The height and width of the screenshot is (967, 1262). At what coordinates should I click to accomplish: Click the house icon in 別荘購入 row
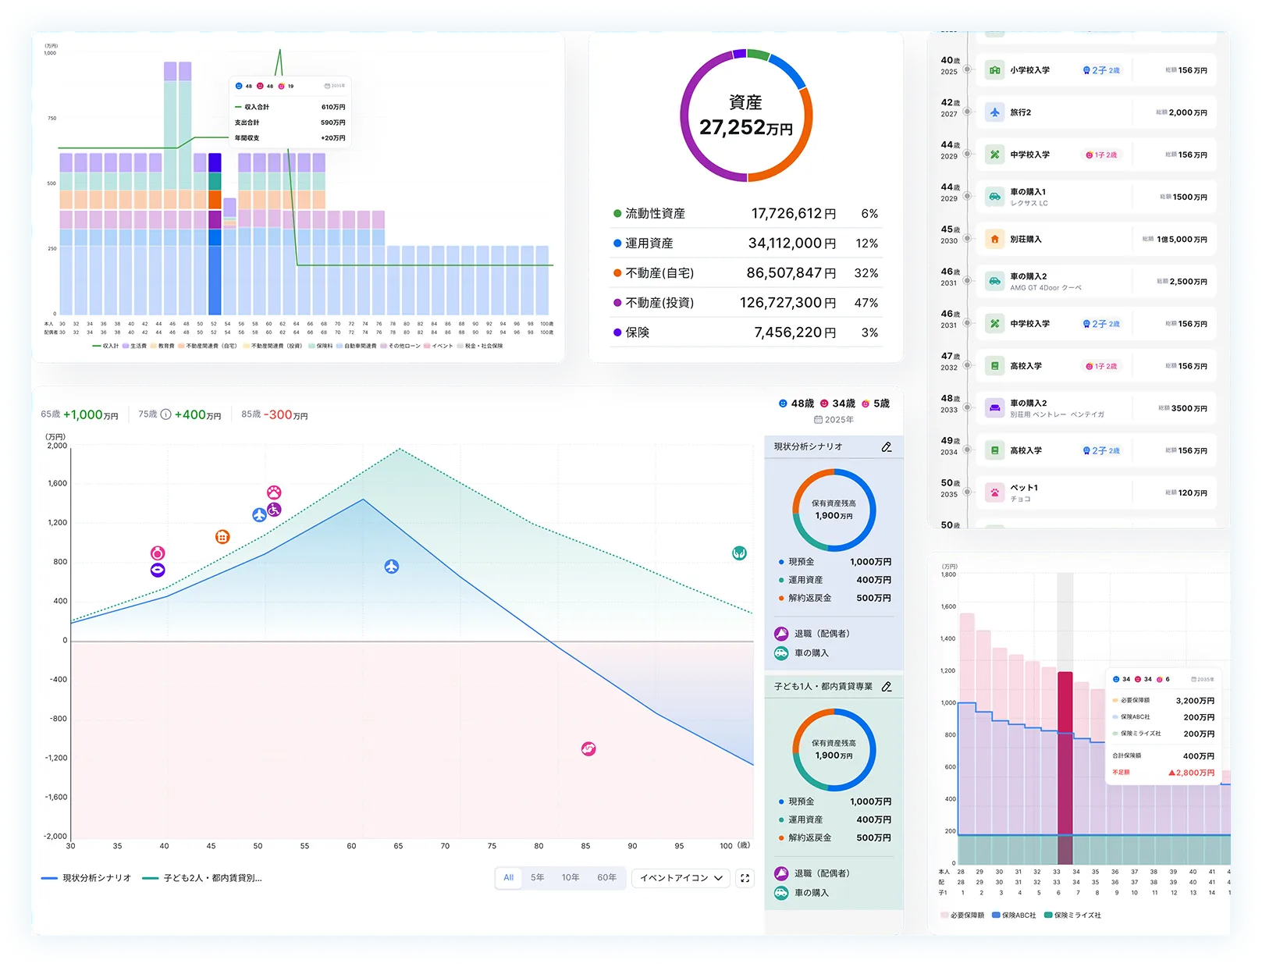[994, 240]
